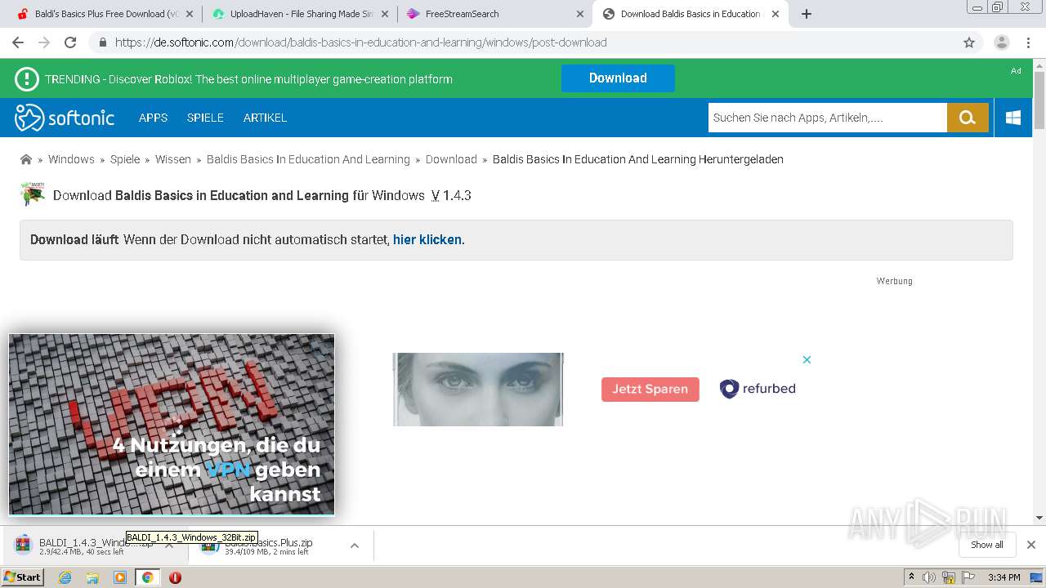The image size is (1046, 588).
Task: Open Chrome's three-dot menu
Action: coord(1029,42)
